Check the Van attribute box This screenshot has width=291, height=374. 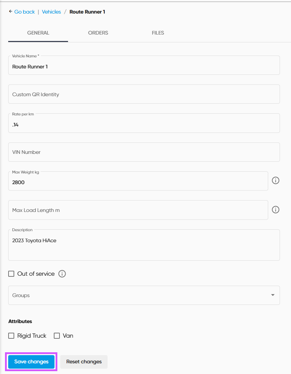[57, 336]
